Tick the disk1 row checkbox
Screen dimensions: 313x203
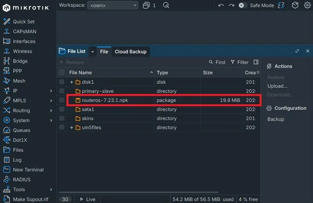62,82
